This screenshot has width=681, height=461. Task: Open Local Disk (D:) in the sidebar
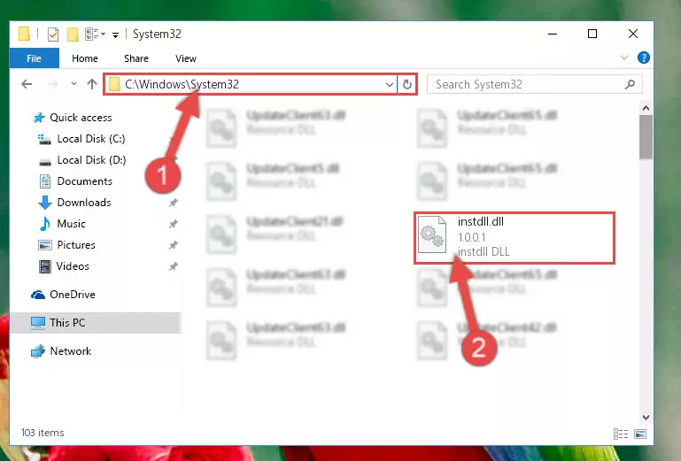[91, 160]
